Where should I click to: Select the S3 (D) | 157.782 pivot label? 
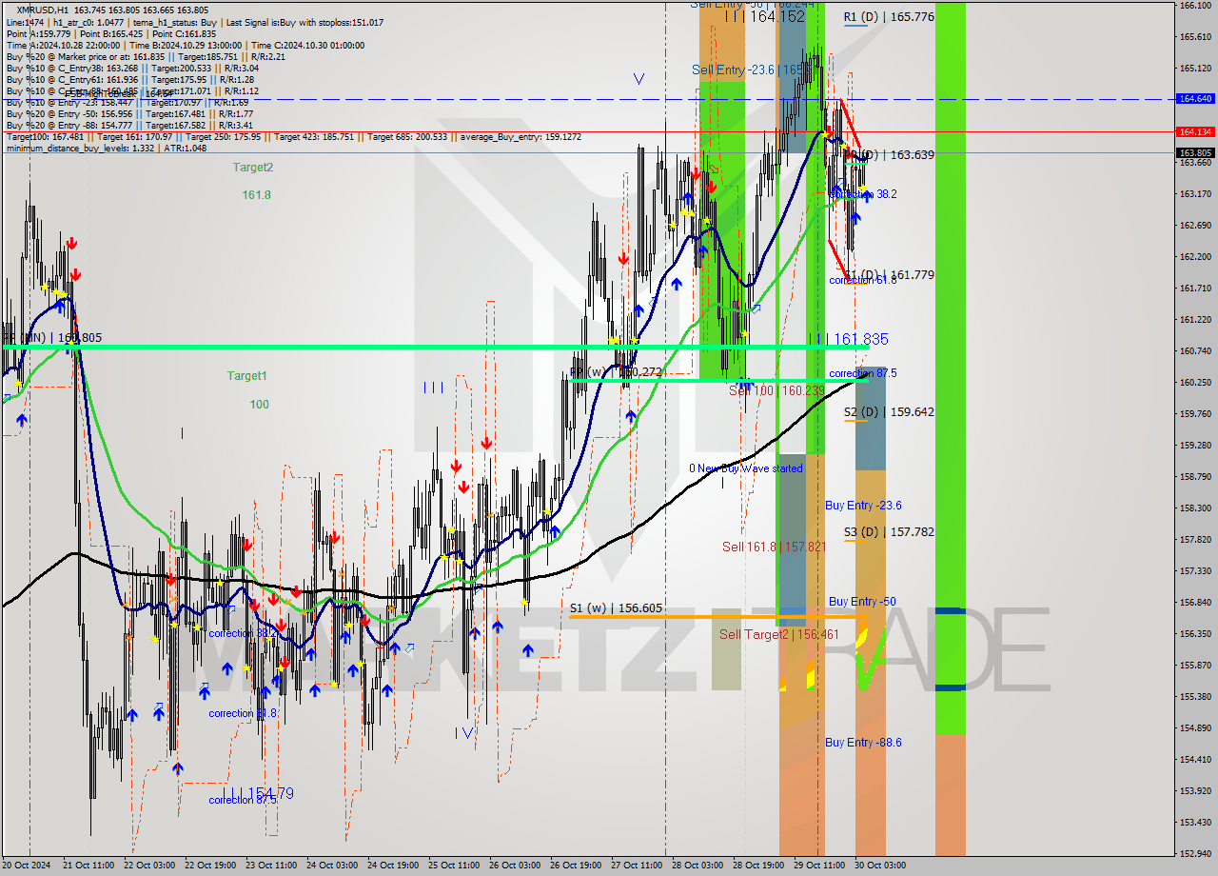tap(889, 532)
